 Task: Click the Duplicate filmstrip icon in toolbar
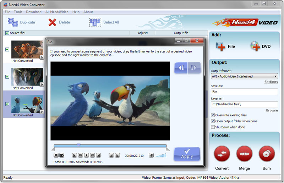pos(13,22)
